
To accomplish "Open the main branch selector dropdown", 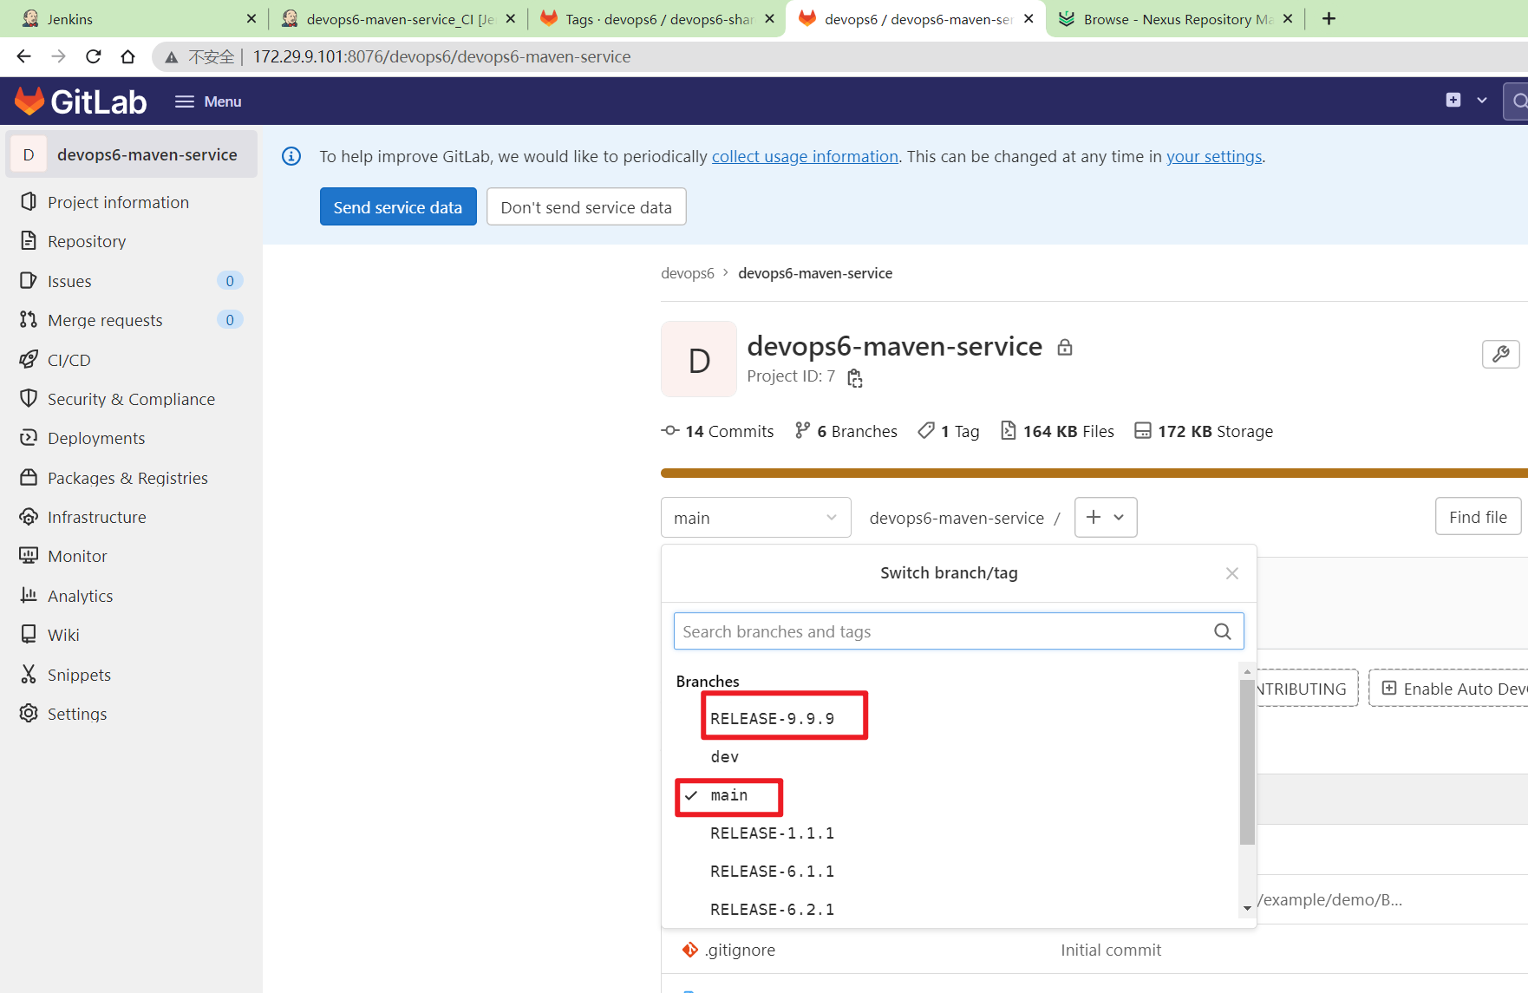I will click(x=756, y=518).
